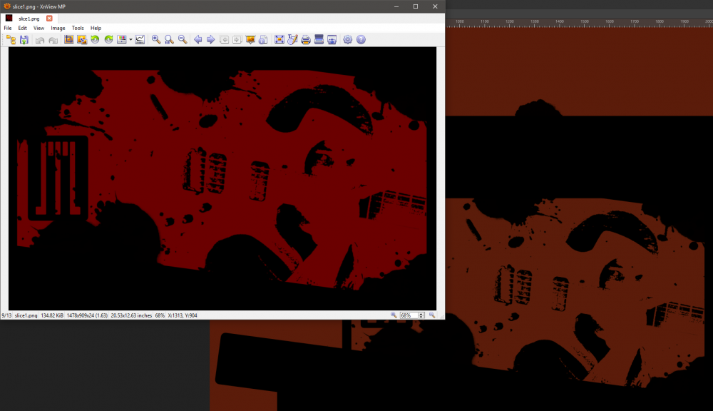
Task: Increase zoom with the spinner up arrow
Action: tap(420, 313)
